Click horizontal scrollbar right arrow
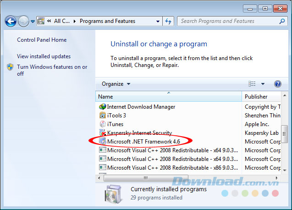The image size is (292, 210). click(277, 178)
